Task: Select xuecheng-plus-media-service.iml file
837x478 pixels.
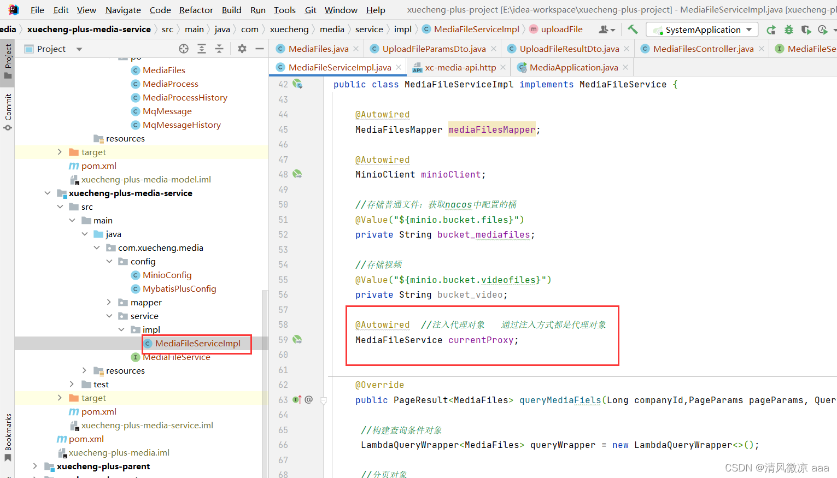Action: [x=147, y=425]
